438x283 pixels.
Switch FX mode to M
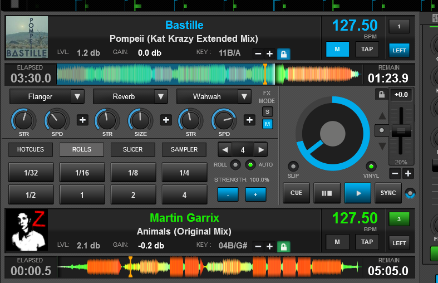(x=267, y=124)
